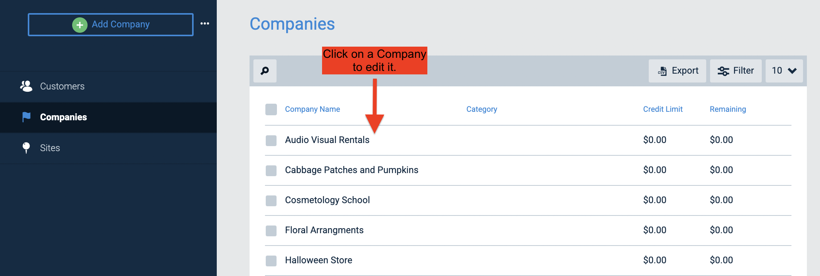Expand the 10 rows-per-page dropdown
This screenshot has height=276, width=820.
pos(784,71)
